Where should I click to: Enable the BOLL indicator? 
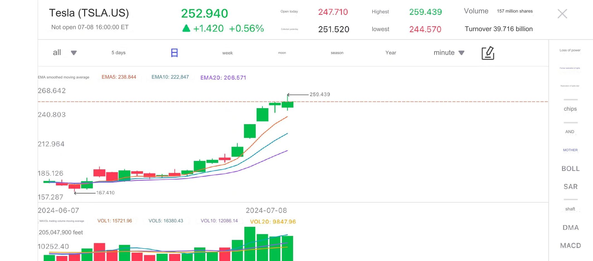pyautogui.click(x=570, y=169)
